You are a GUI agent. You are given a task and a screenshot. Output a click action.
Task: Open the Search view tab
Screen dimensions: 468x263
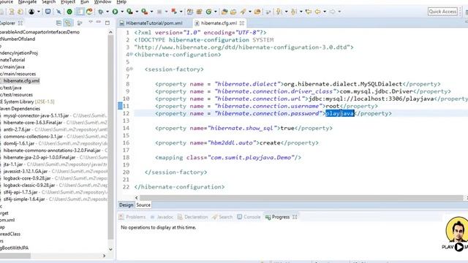[x=222, y=217]
